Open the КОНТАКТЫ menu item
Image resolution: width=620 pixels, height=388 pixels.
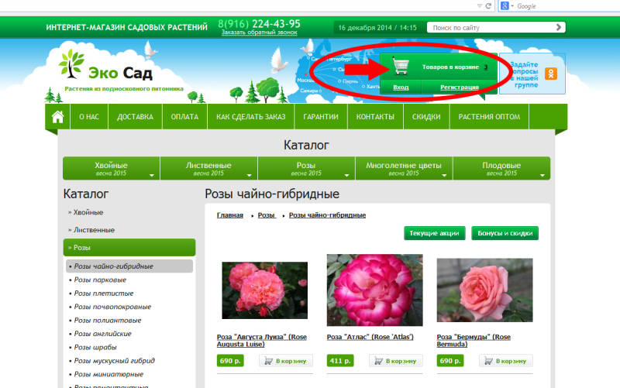click(375, 117)
